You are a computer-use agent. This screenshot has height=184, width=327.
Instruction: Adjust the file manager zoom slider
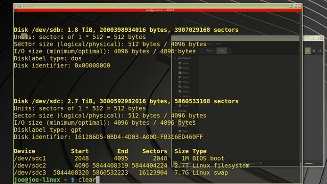pyautogui.click(x=313, y=164)
